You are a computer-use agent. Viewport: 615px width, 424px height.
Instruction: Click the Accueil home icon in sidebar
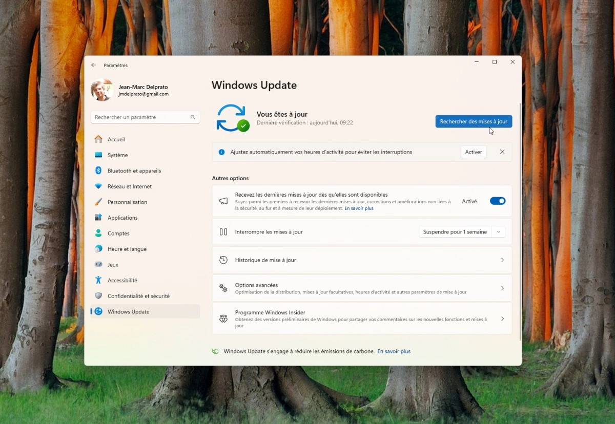pos(98,139)
